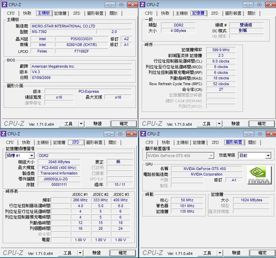The height and width of the screenshot is (258, 276).
Task: Click GPU name field NVIDIA GeForce GTS 450
Action: [207, 169]
